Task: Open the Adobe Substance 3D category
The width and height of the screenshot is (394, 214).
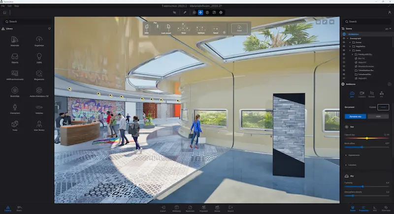Action: [39, 92]
